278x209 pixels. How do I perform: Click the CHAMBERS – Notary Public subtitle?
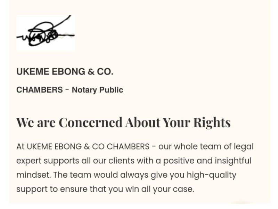pos(69,90)
